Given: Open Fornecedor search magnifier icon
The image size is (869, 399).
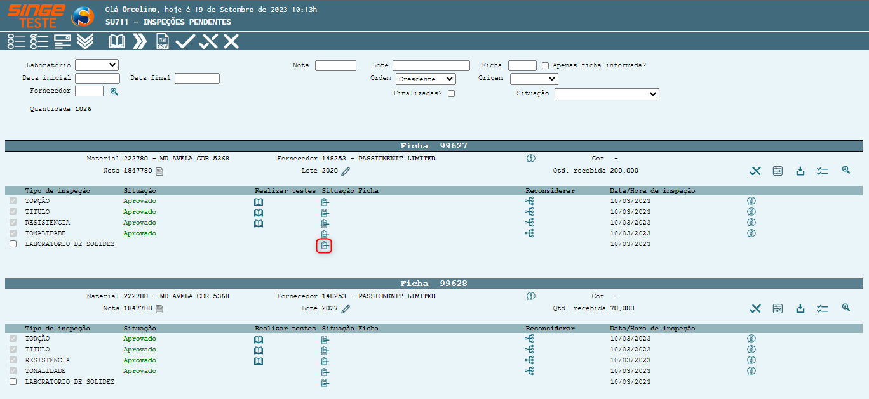Looking at the screenshot, I should point(114,91).
